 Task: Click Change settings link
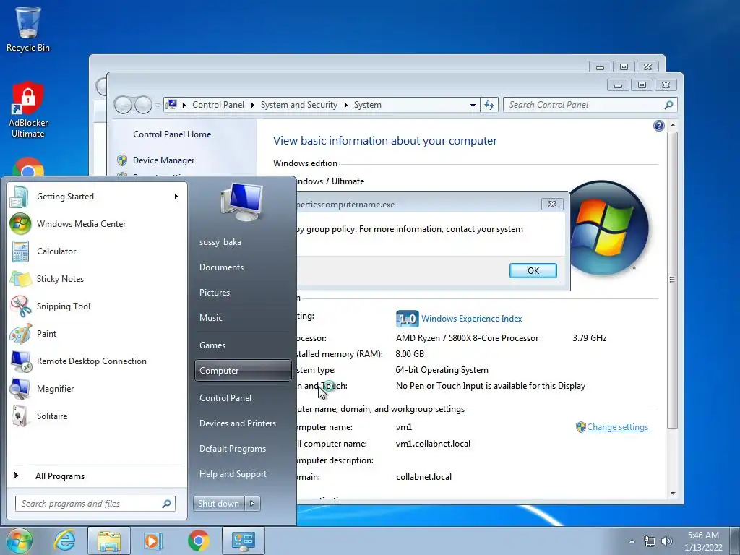coord(617,427)
